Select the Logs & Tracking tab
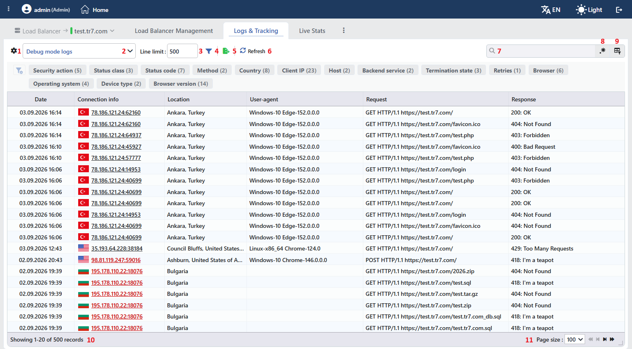Screen dimensions: 632x349 click(256, 31)
